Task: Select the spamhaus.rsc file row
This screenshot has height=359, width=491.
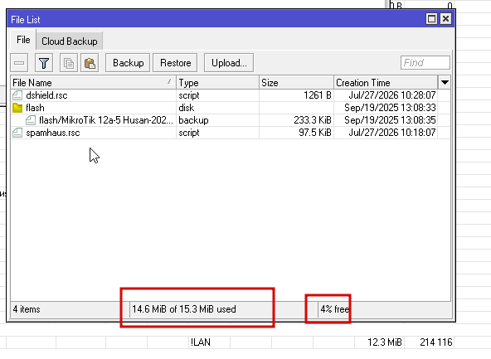Action: pos(231,133)
